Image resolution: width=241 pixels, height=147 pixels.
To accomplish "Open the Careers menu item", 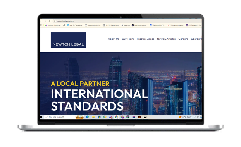I will pyautogui.click(x=183, y=39).
